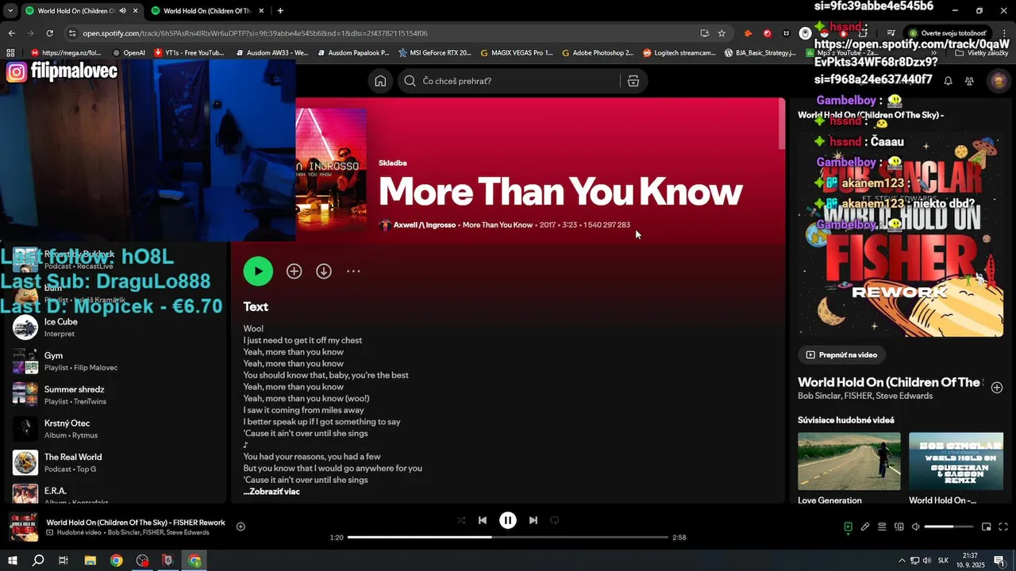This screenshot has height=571, width=1016.
Task: Open the More Than You Know album link
Action: (498, 225)
